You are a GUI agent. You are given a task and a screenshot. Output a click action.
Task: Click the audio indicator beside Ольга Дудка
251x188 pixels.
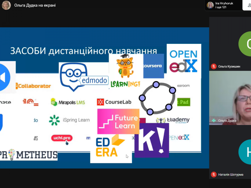point(214,120)
